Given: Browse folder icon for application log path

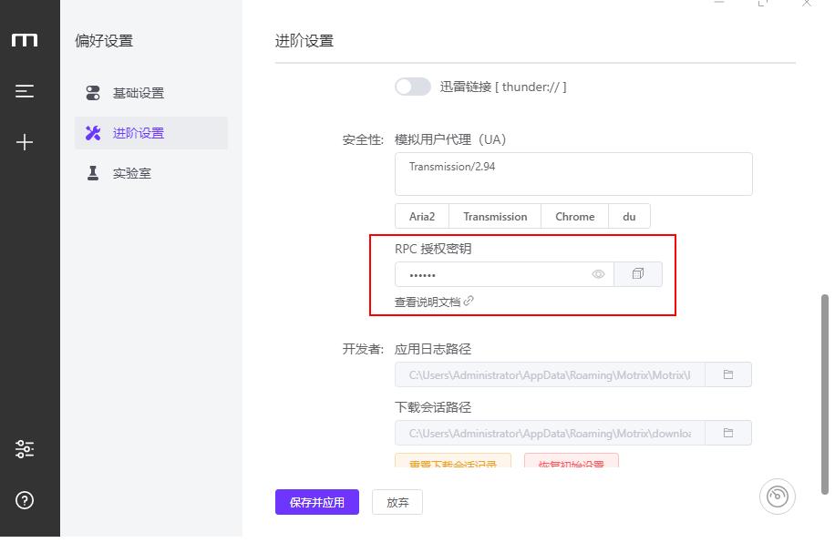Looking at the screenshot, I should 728,374.
